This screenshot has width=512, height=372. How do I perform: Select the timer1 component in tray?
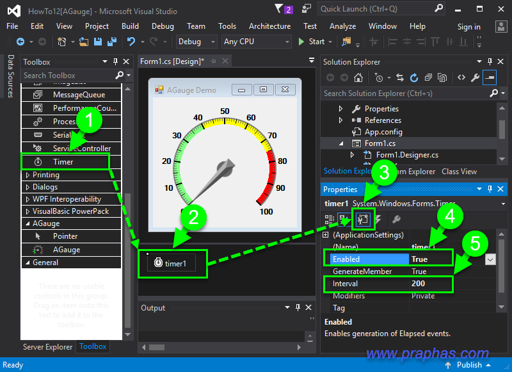[x=172, y=263]
